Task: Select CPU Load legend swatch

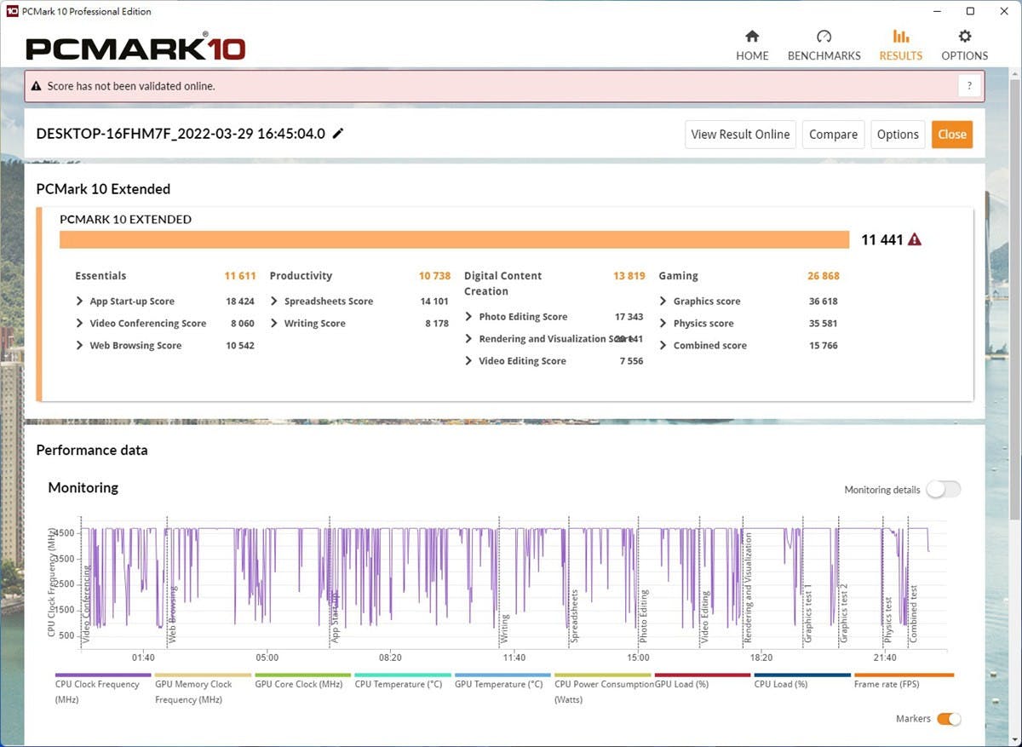Action: coord(802,675)
